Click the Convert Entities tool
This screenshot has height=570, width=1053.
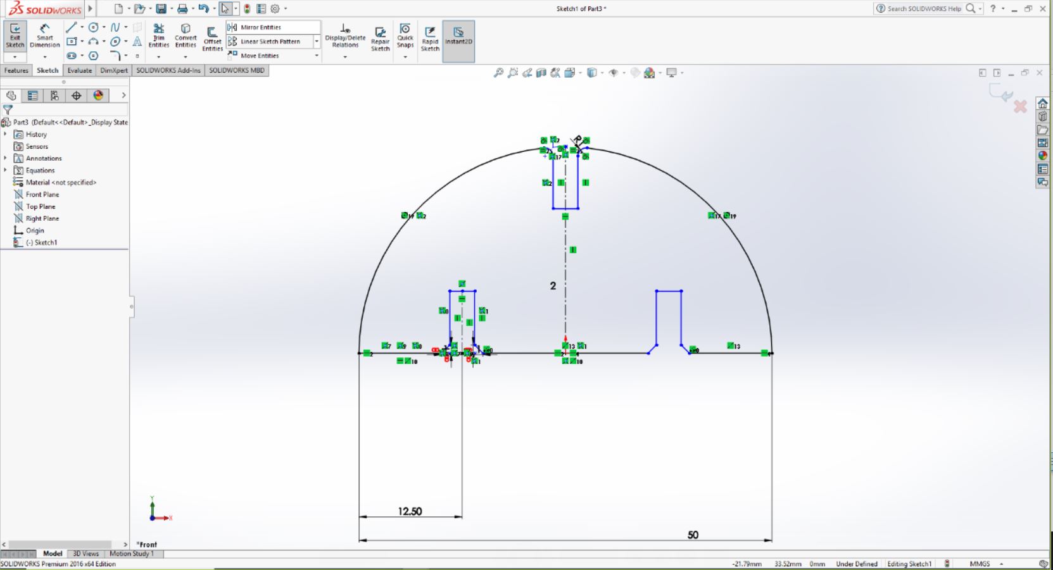point(186,35)
